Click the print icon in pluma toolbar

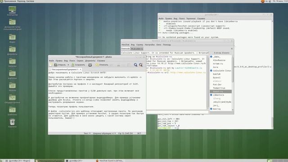coord(90,65)
